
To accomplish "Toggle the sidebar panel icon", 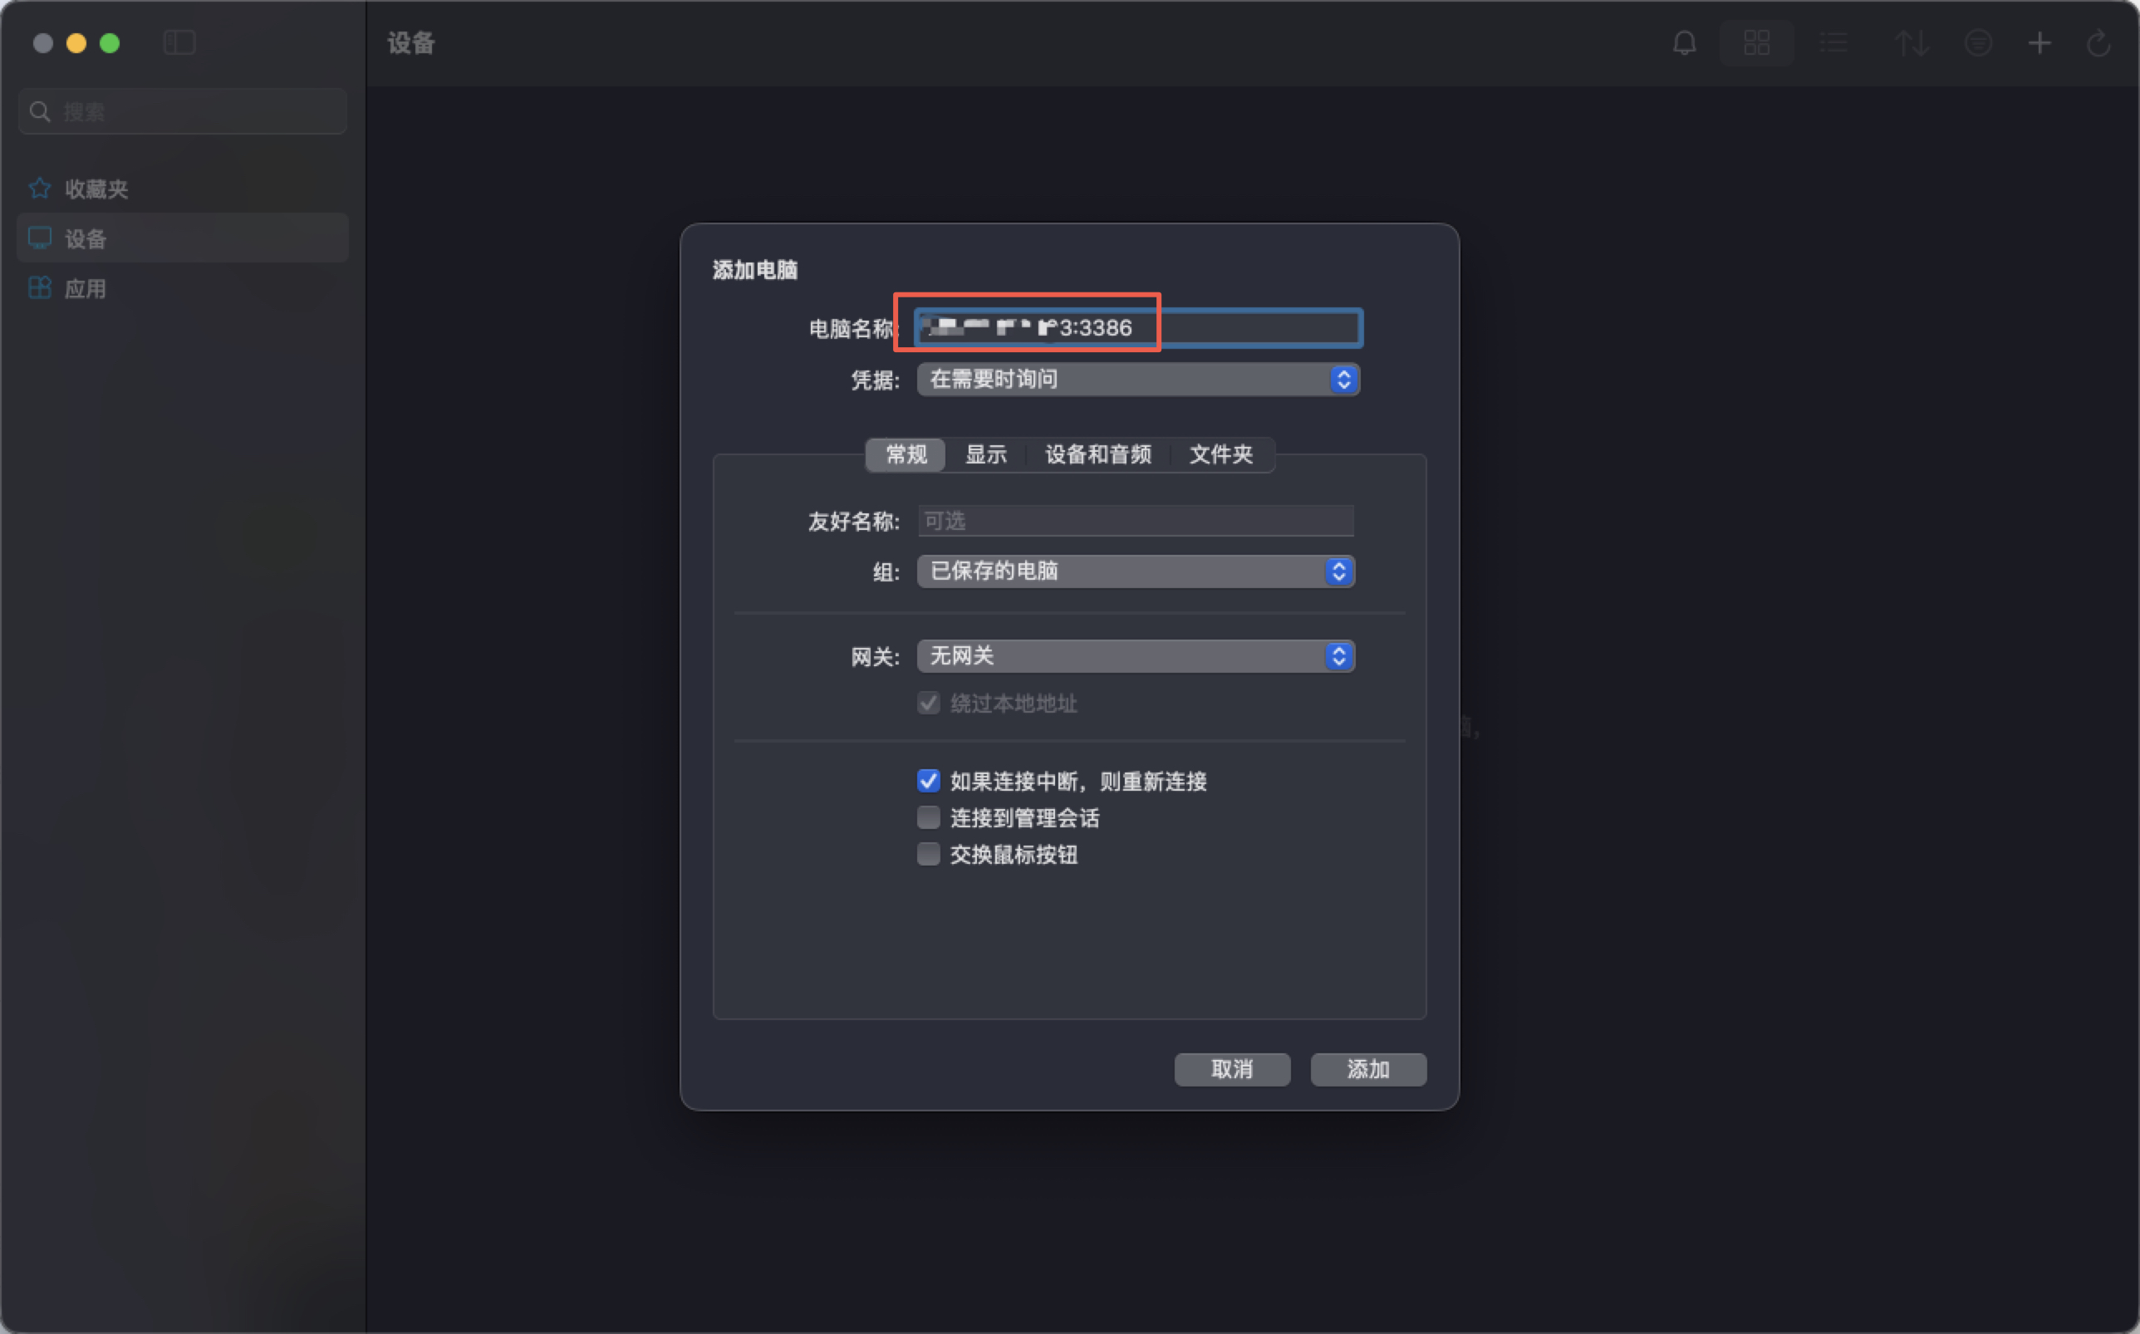I will tap(179, 42).
